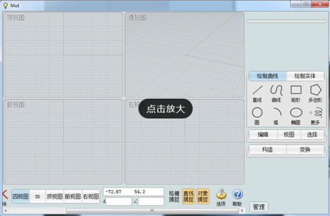Minimize the MoI window
330x216 pixels.
pos(296,4)
